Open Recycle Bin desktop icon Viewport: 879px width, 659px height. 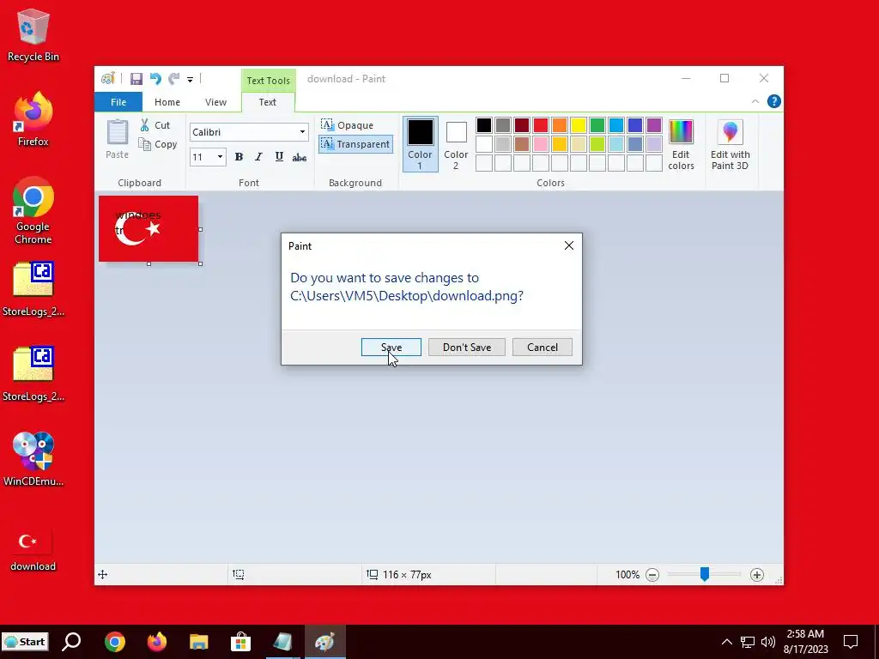click(33, 35)
